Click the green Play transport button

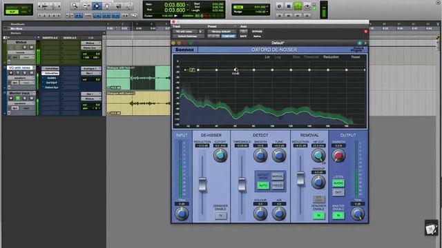(x=298, y=6)
